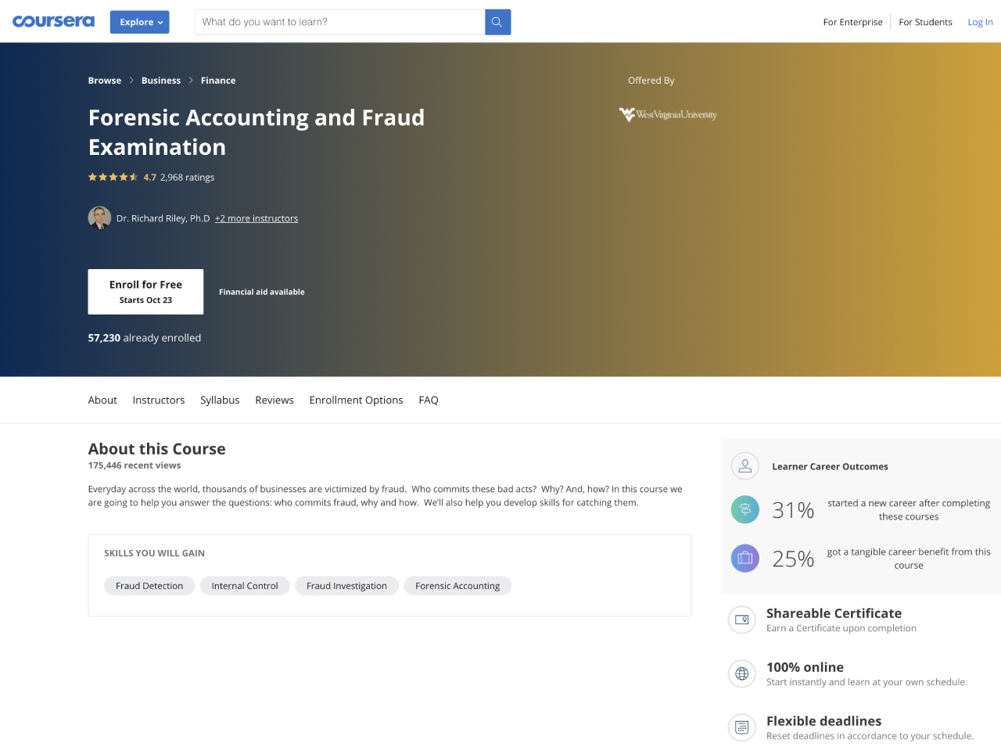Open the For Students link
The image size is (1001, 751).
[925, 22]
